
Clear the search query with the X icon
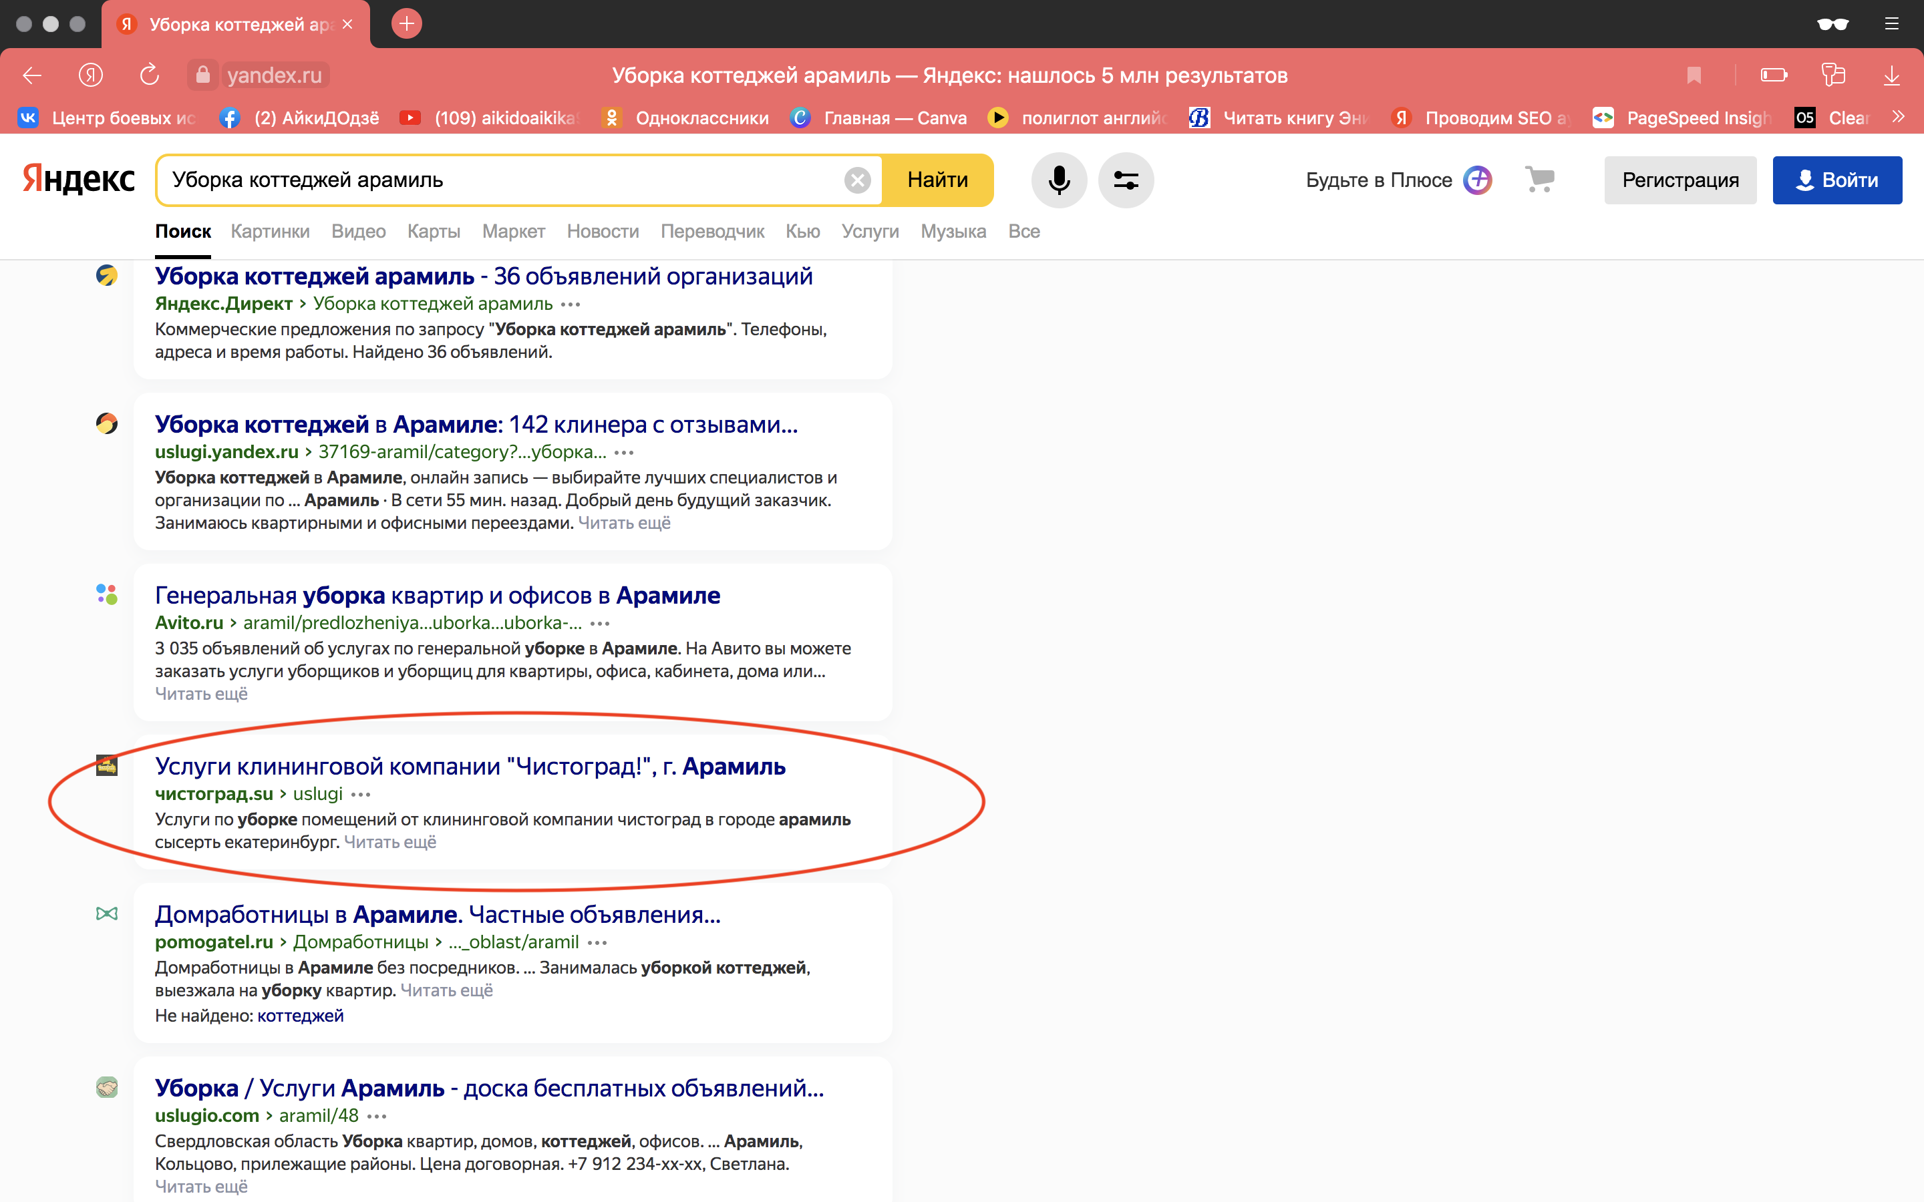point(858,180)
